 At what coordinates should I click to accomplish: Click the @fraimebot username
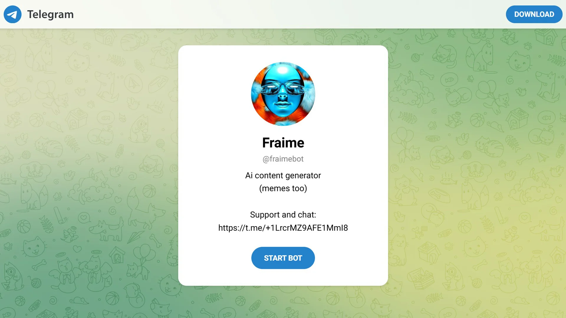click(x=283, y=159)
